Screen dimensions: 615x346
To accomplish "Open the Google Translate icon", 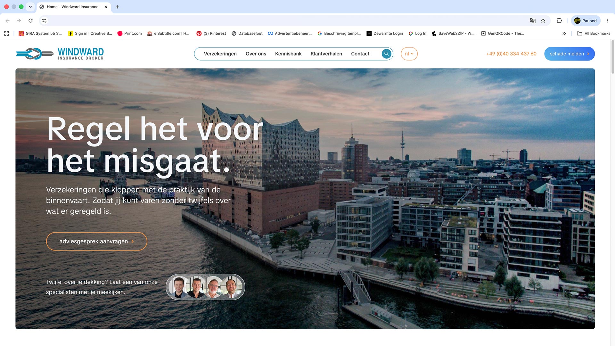I will [533, 21].
